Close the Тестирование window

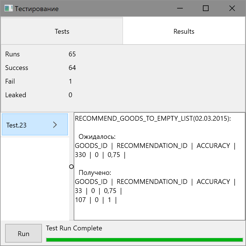click(x=232, y=9)
